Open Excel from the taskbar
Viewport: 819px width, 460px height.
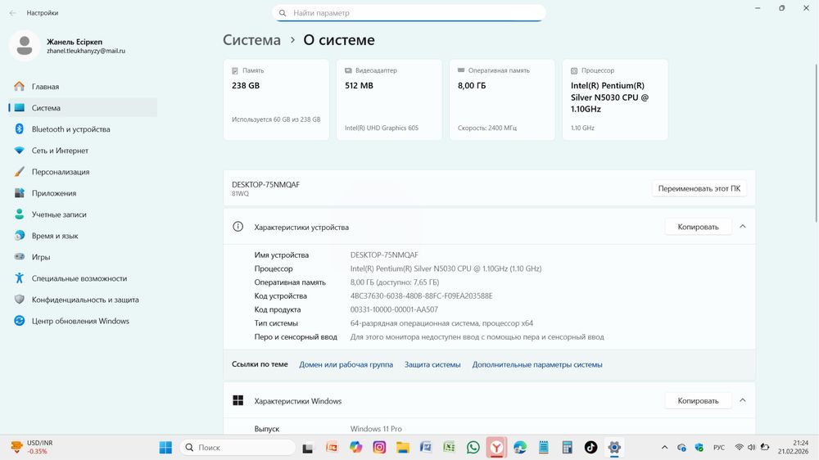pos(449,448)
